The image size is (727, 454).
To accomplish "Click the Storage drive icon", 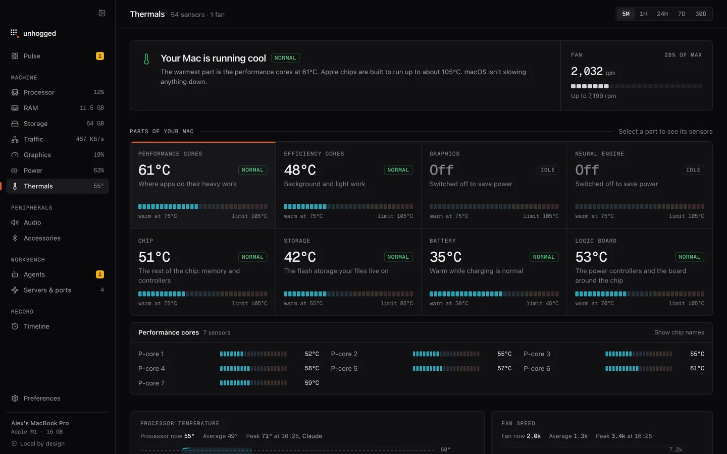I will 15,124.
